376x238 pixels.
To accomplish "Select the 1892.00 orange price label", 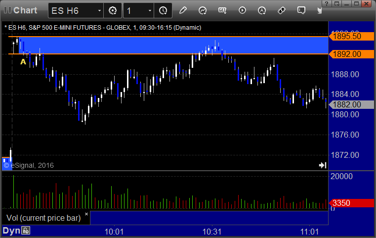I will (351, 54).
